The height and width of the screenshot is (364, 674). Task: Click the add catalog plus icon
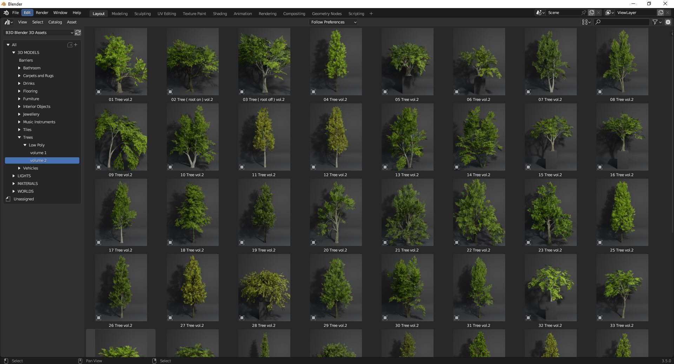[75, 45]
